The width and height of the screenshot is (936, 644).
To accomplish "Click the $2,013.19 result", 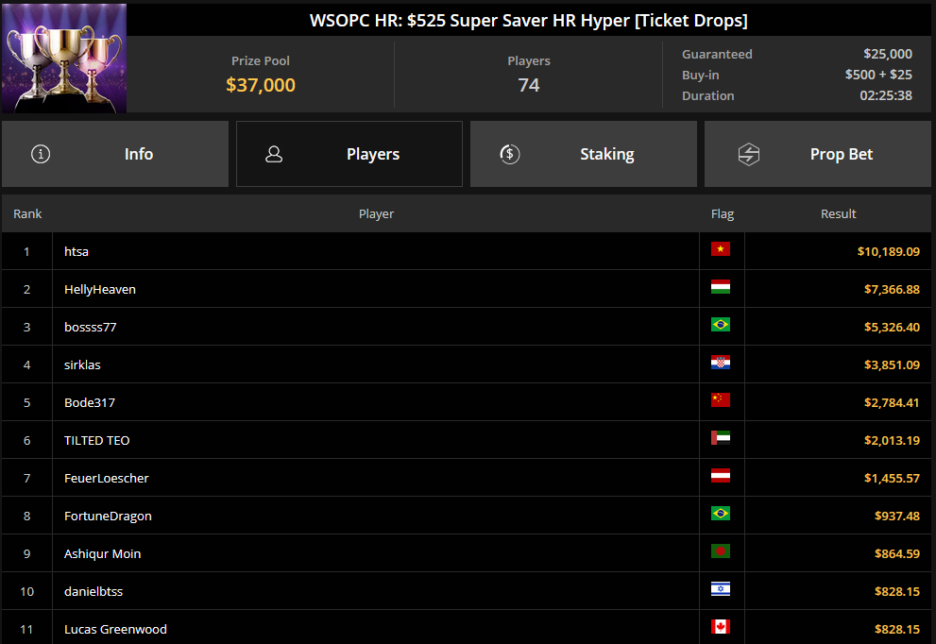I will [x=892, y=440].
